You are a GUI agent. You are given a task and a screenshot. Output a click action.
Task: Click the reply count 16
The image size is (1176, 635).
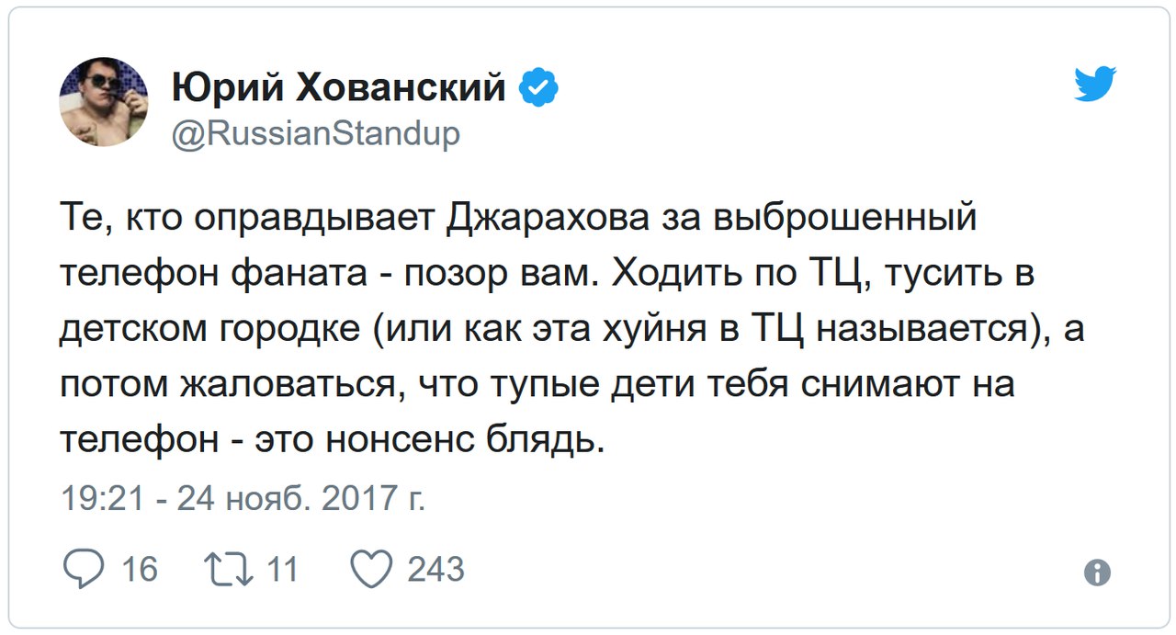pyautogui.click(x=140, y=570)
